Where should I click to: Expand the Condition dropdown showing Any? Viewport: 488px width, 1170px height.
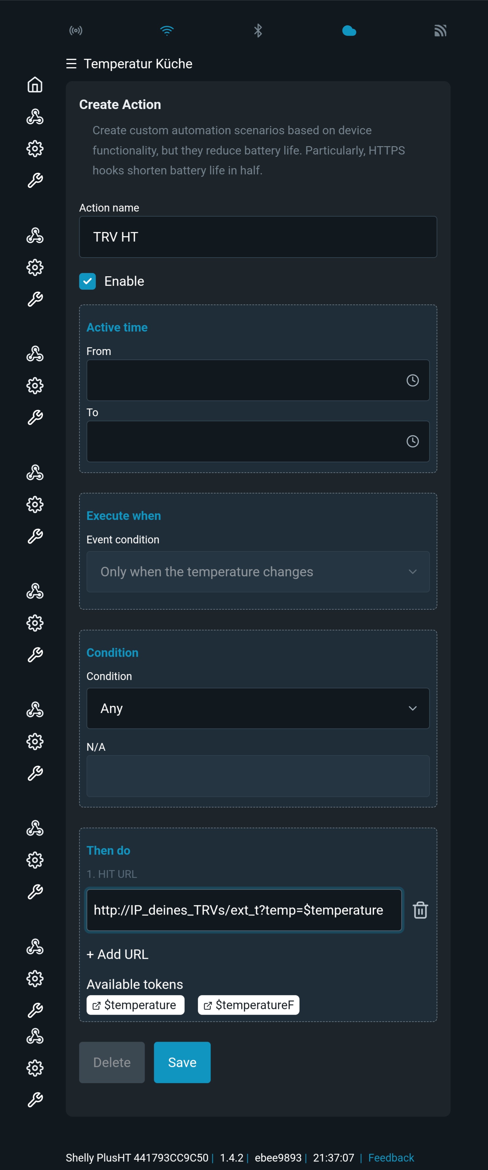[258, 708]
